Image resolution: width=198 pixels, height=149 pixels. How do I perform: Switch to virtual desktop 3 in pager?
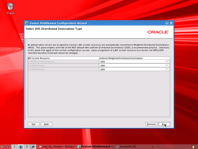27,147
